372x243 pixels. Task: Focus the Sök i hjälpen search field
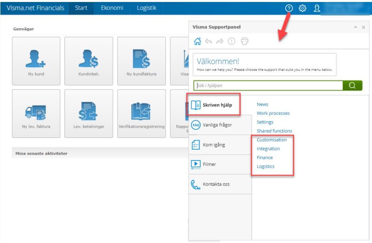tap(268, 85)
